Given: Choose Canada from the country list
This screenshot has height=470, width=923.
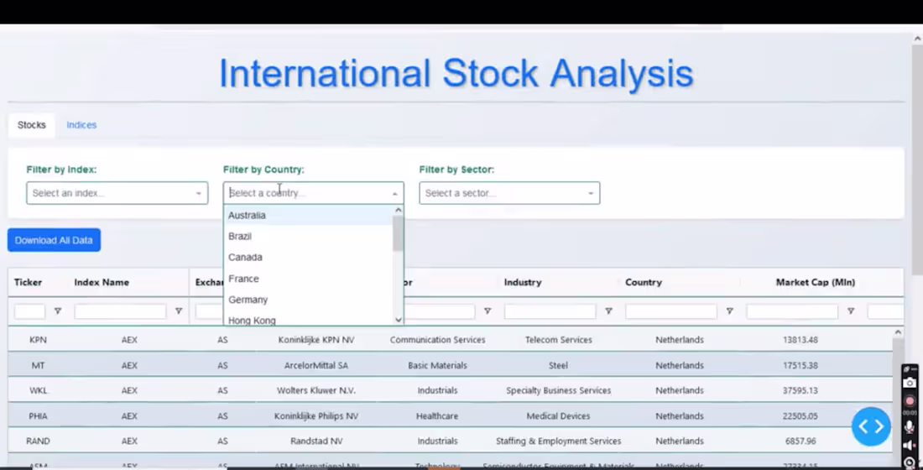Looking at the screenshot, I should (x=309, y=258).
